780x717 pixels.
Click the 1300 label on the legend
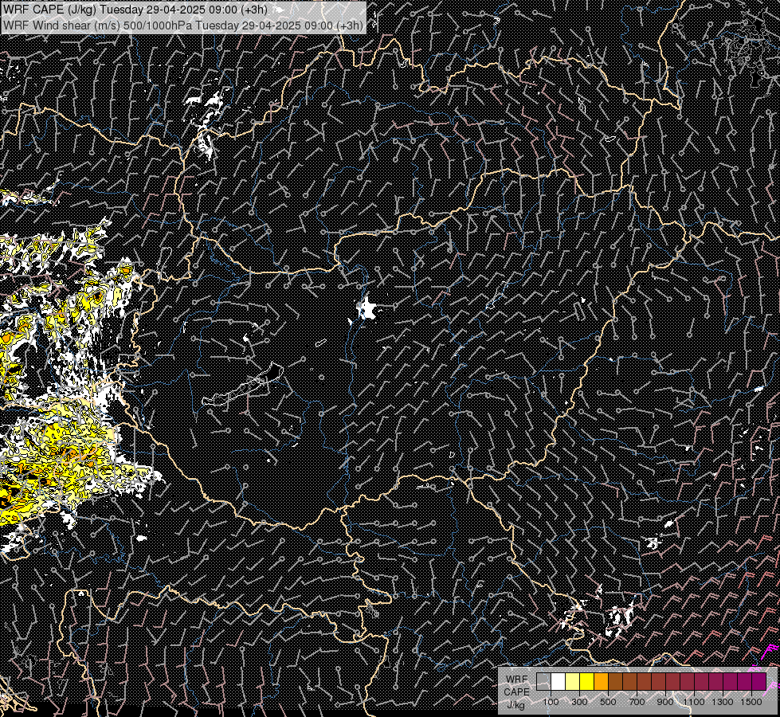723,702
